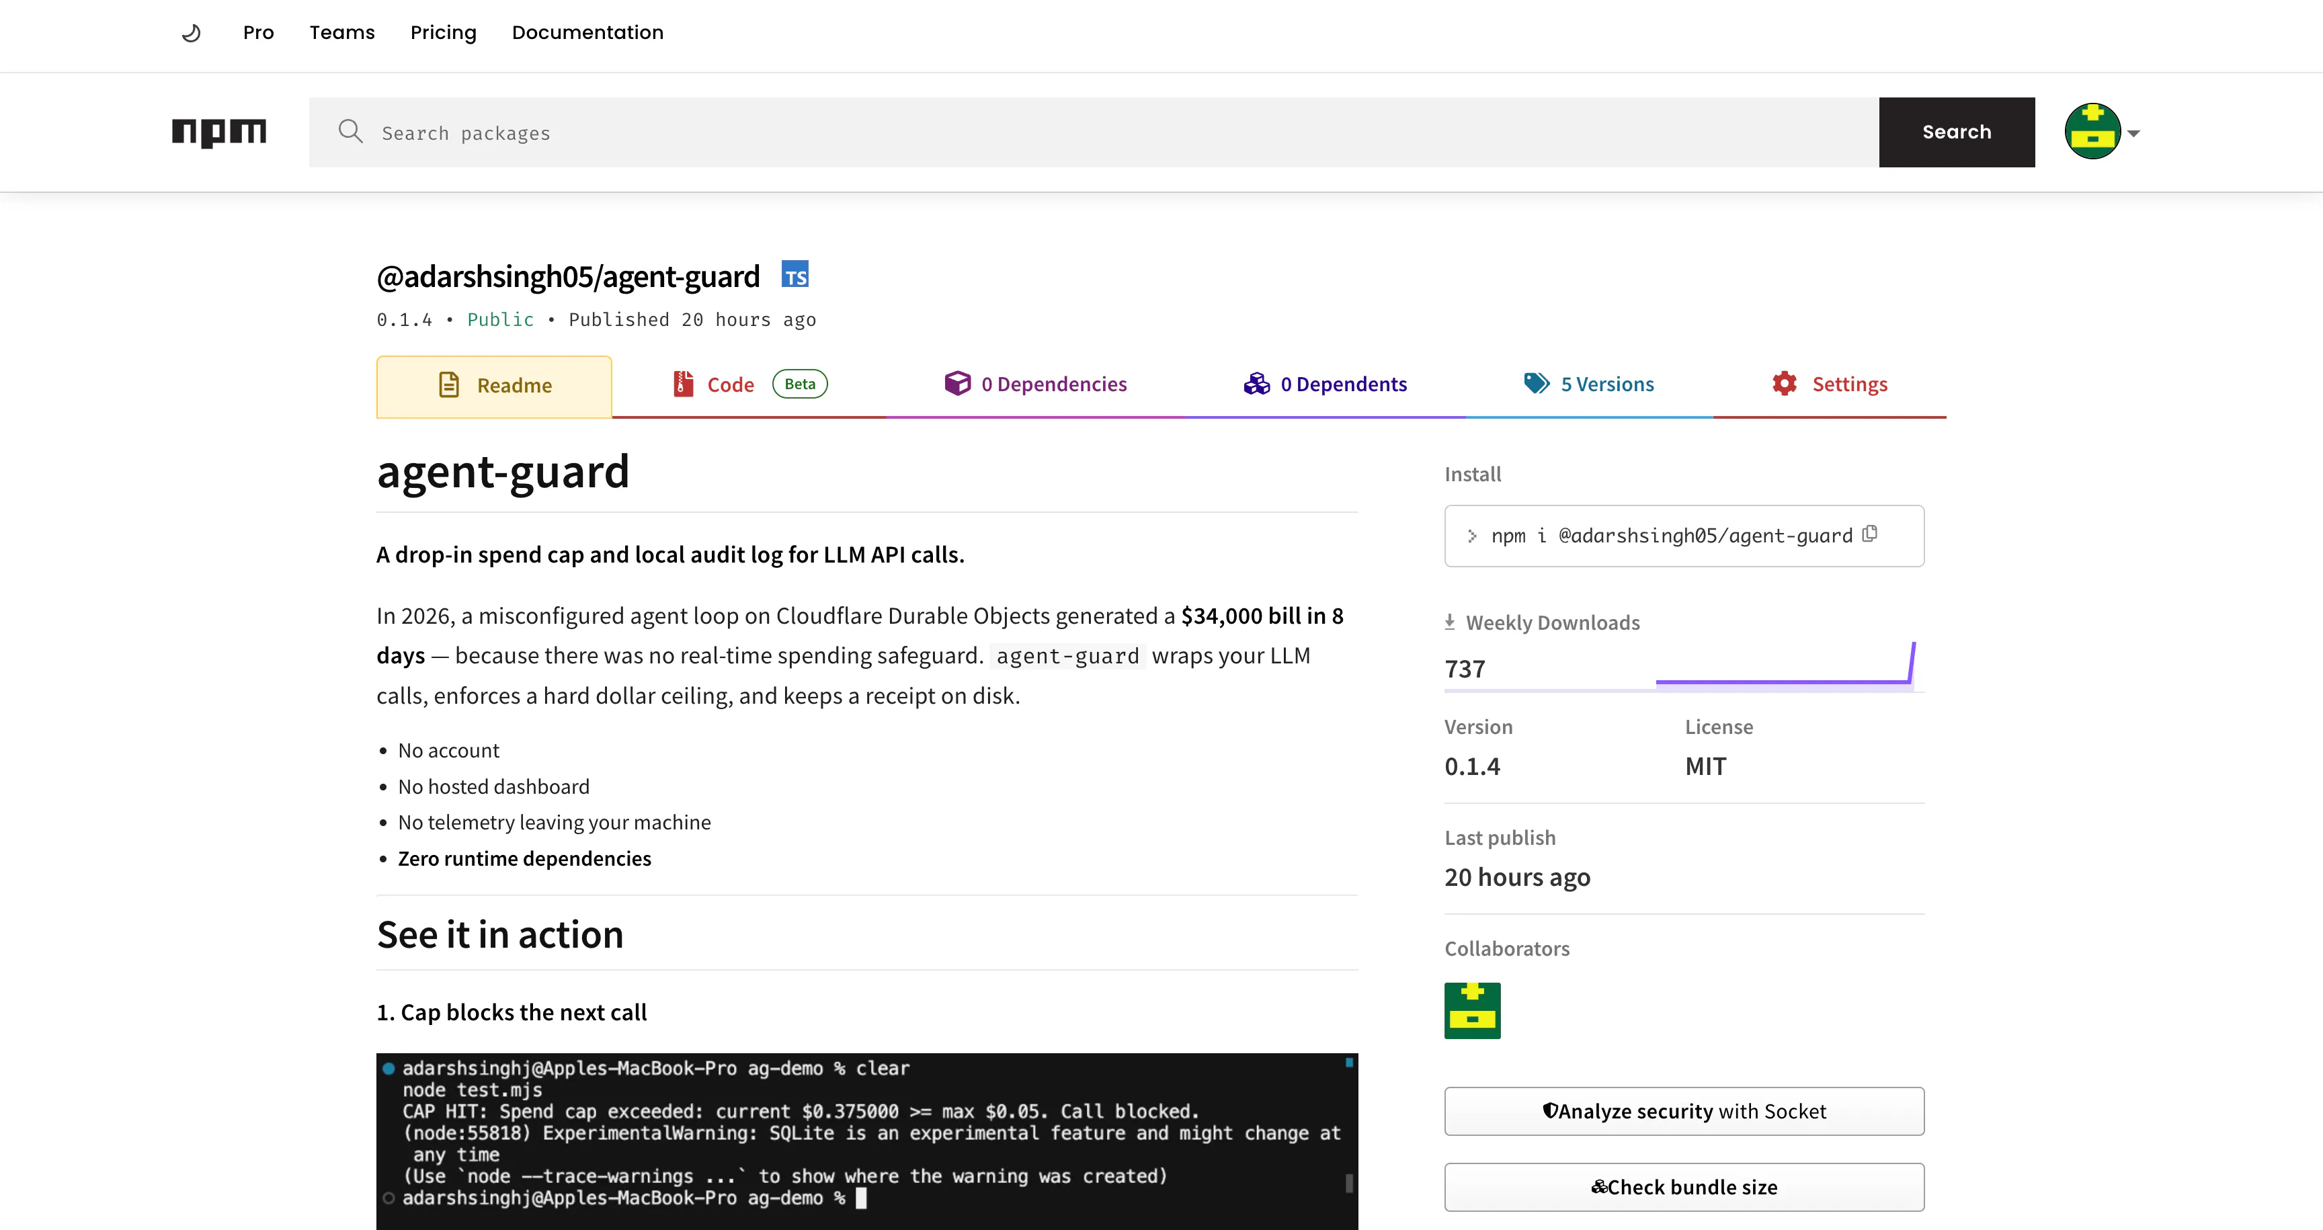Focus the Search packages field
This screenshot has height=1230, width=2323.
1093,132
